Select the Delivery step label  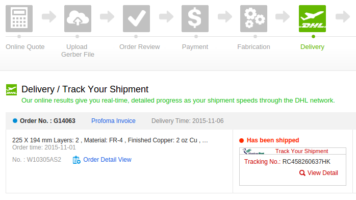coord(312,47)
